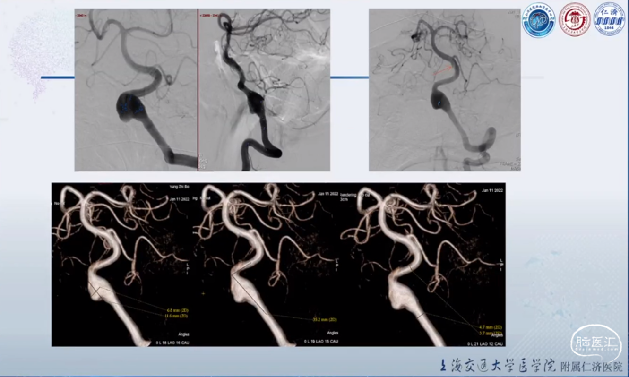Click the red Shanghai Jiao Tong University emblem
This screenshot has width=629, height=377.
pyautogui.click(x=575, y=19)
